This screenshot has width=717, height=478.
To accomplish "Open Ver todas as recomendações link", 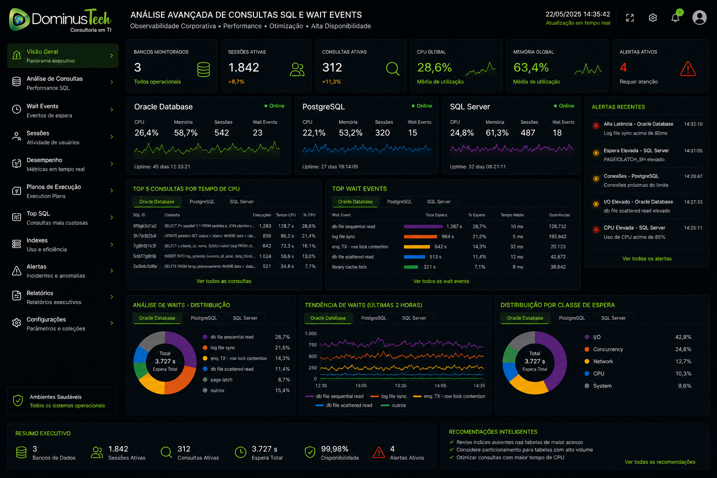I will 660,462.
